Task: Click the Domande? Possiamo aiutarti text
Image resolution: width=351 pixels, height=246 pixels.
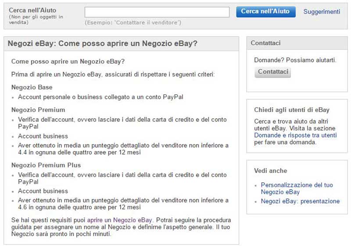Action: click(x=295, y=60)
